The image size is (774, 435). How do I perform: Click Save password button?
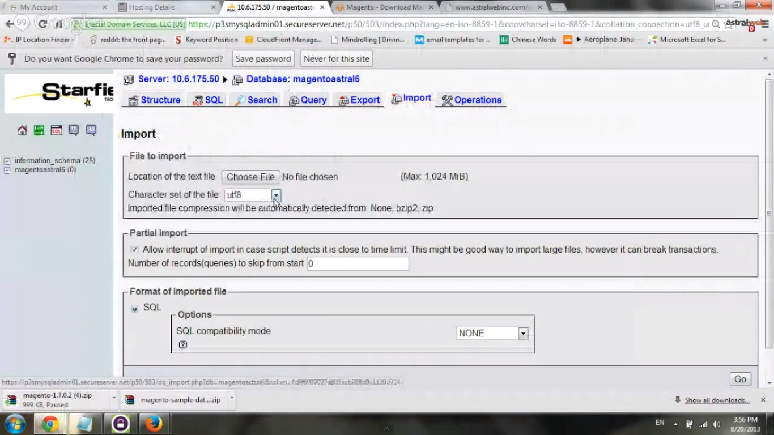[x=263, y=59]
